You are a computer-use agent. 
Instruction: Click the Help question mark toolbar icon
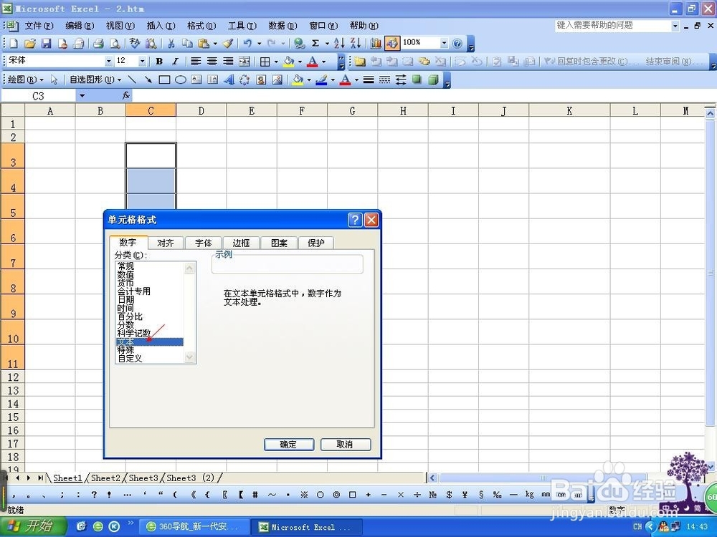[457, 44]
